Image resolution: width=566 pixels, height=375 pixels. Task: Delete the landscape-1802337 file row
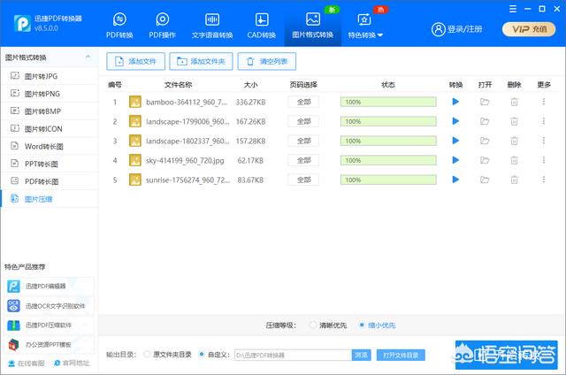(x=514, y=141)
